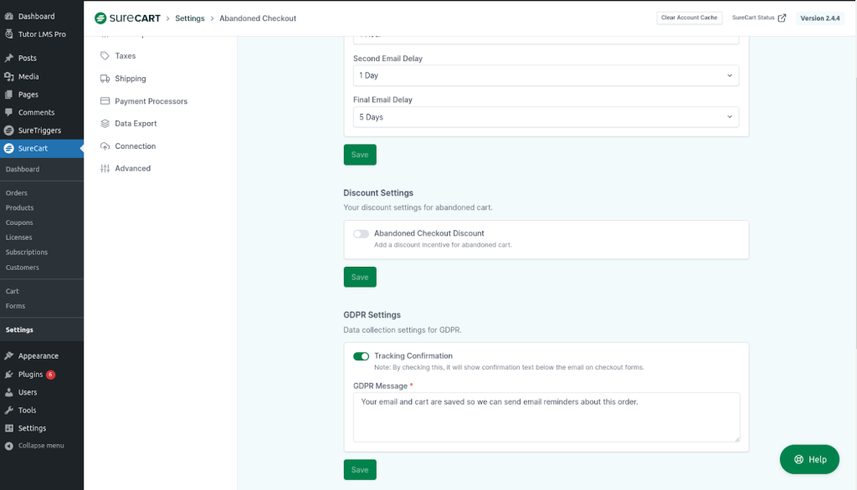The image size is (857, 490).
Task: Disable the Tracking Confirmation toggle
Action: (x=361, y=356)
